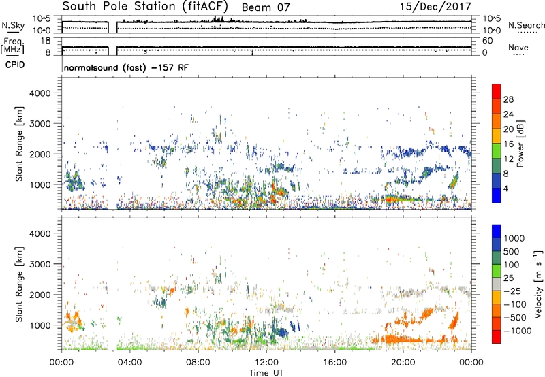Viewport: 545px width, 377px height.
Task: Click the '20:00' time tick label
Action: tap(403, 363)
